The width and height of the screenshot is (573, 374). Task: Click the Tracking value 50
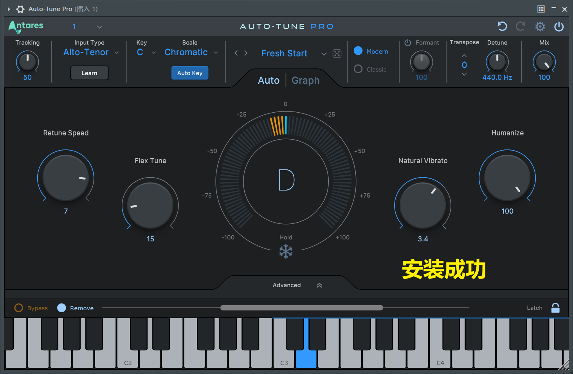click(x=27, y=77)
